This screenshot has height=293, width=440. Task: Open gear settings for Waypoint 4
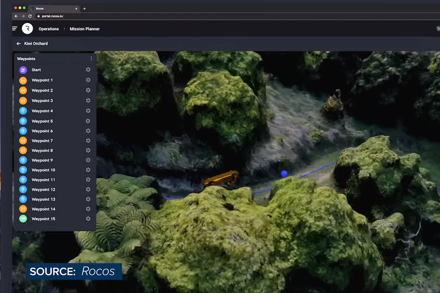(x=88, y=111)
